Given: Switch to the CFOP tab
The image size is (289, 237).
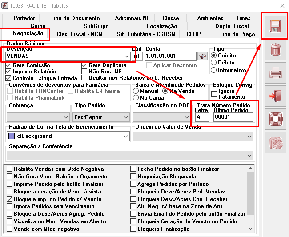Looking at the screenshot, I should (x=193, y=34).
